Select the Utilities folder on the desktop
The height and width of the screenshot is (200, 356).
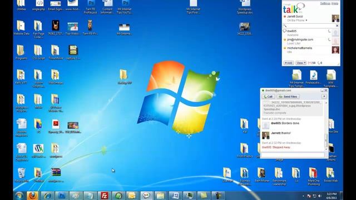point(21,6)
